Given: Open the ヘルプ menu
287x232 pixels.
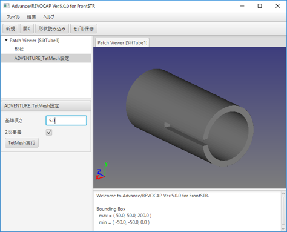Looking at the screenshot, I should (48, 17).
